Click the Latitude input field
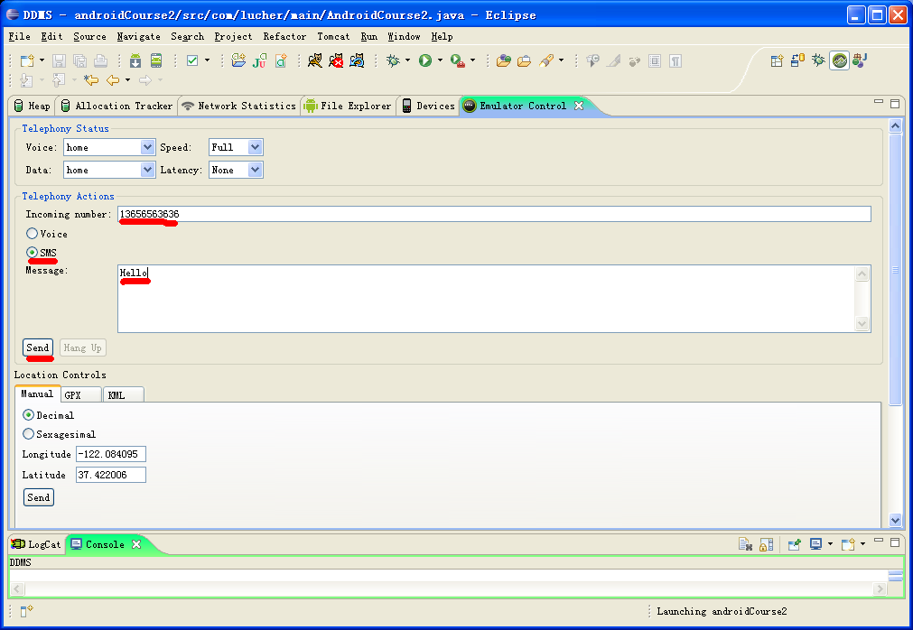The image size is (913, 630). click(111, 475)
